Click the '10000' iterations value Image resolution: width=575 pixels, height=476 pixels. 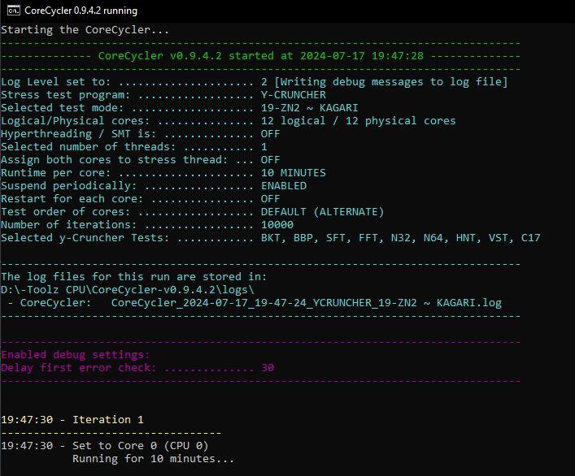[x=277, y=224]
